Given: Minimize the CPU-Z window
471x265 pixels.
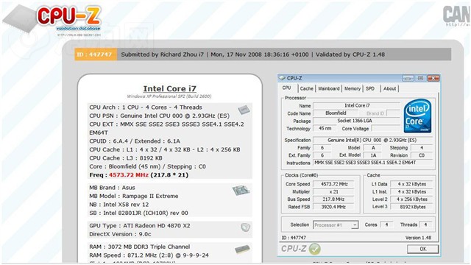Looking at the screenshot, I should pos(408,78).
